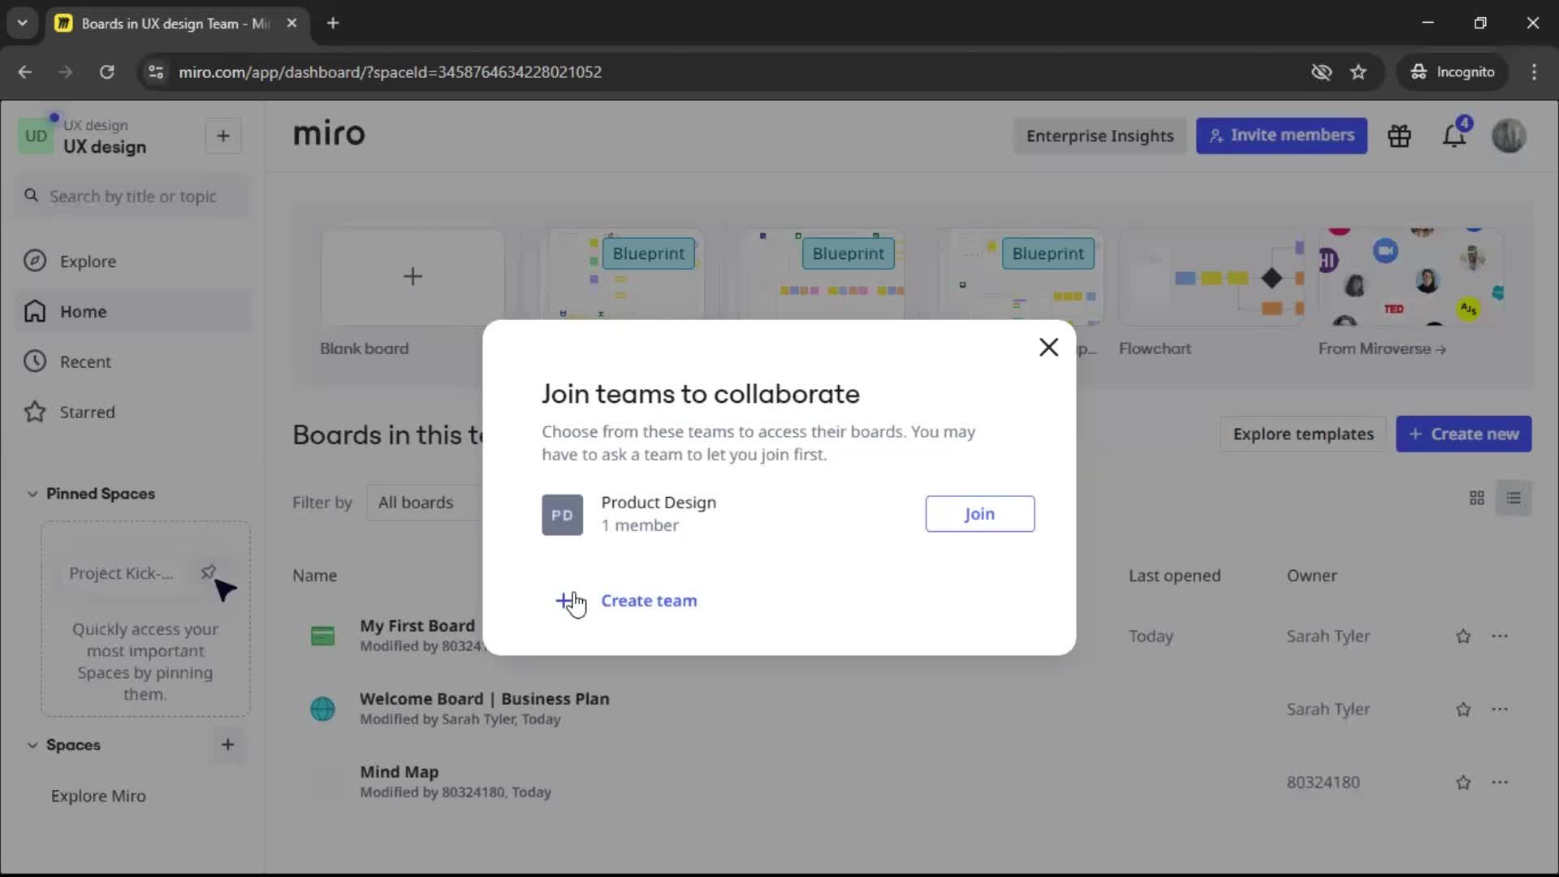Image resolution: width=1559 pixels, height=877 pixels.
Task: Open the tab search dropdown arrow
Action: coord(23,24)
